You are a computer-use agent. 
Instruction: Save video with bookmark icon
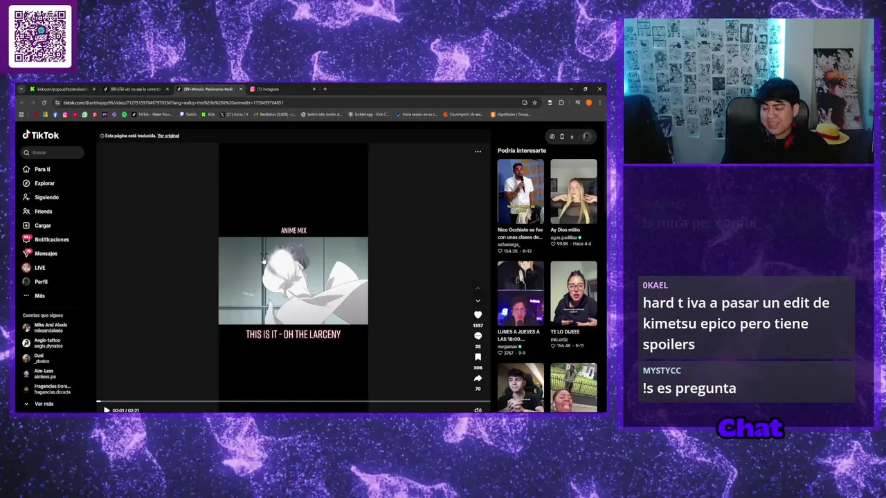478,358
